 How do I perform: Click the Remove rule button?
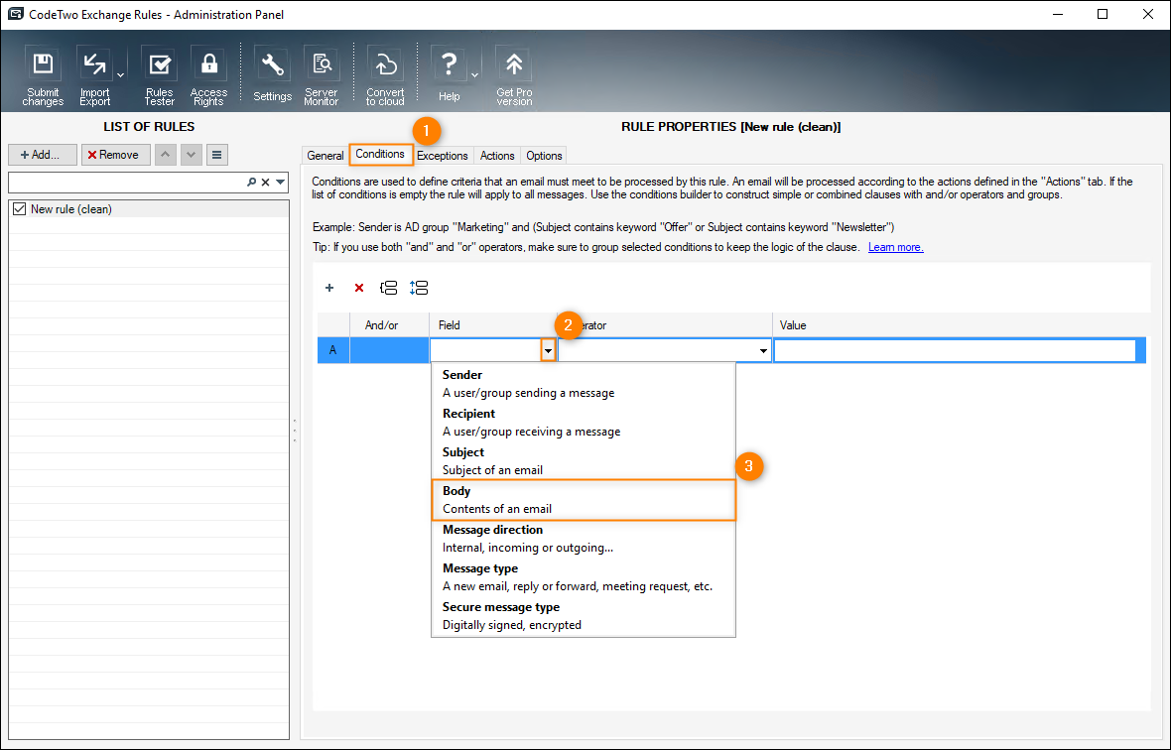click(x=116, y=155)
